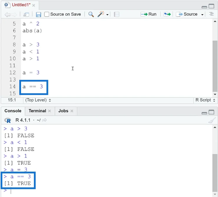Open the code tools magic wand

(101, 14)
